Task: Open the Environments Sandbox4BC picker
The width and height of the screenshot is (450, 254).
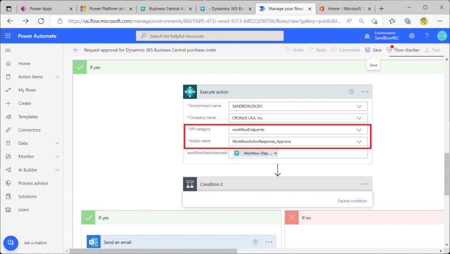Action: pos(383,36)
